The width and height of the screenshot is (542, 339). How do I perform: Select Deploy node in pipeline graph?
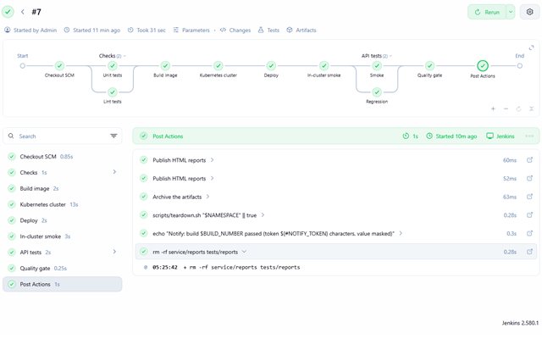tap(271, 65)
